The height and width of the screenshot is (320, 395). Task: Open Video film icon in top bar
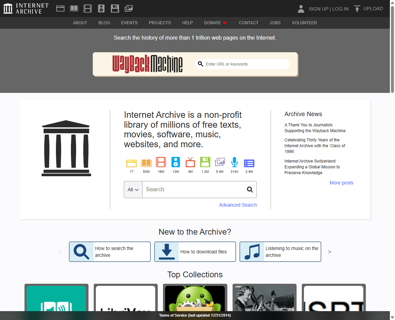pos(87,9)
